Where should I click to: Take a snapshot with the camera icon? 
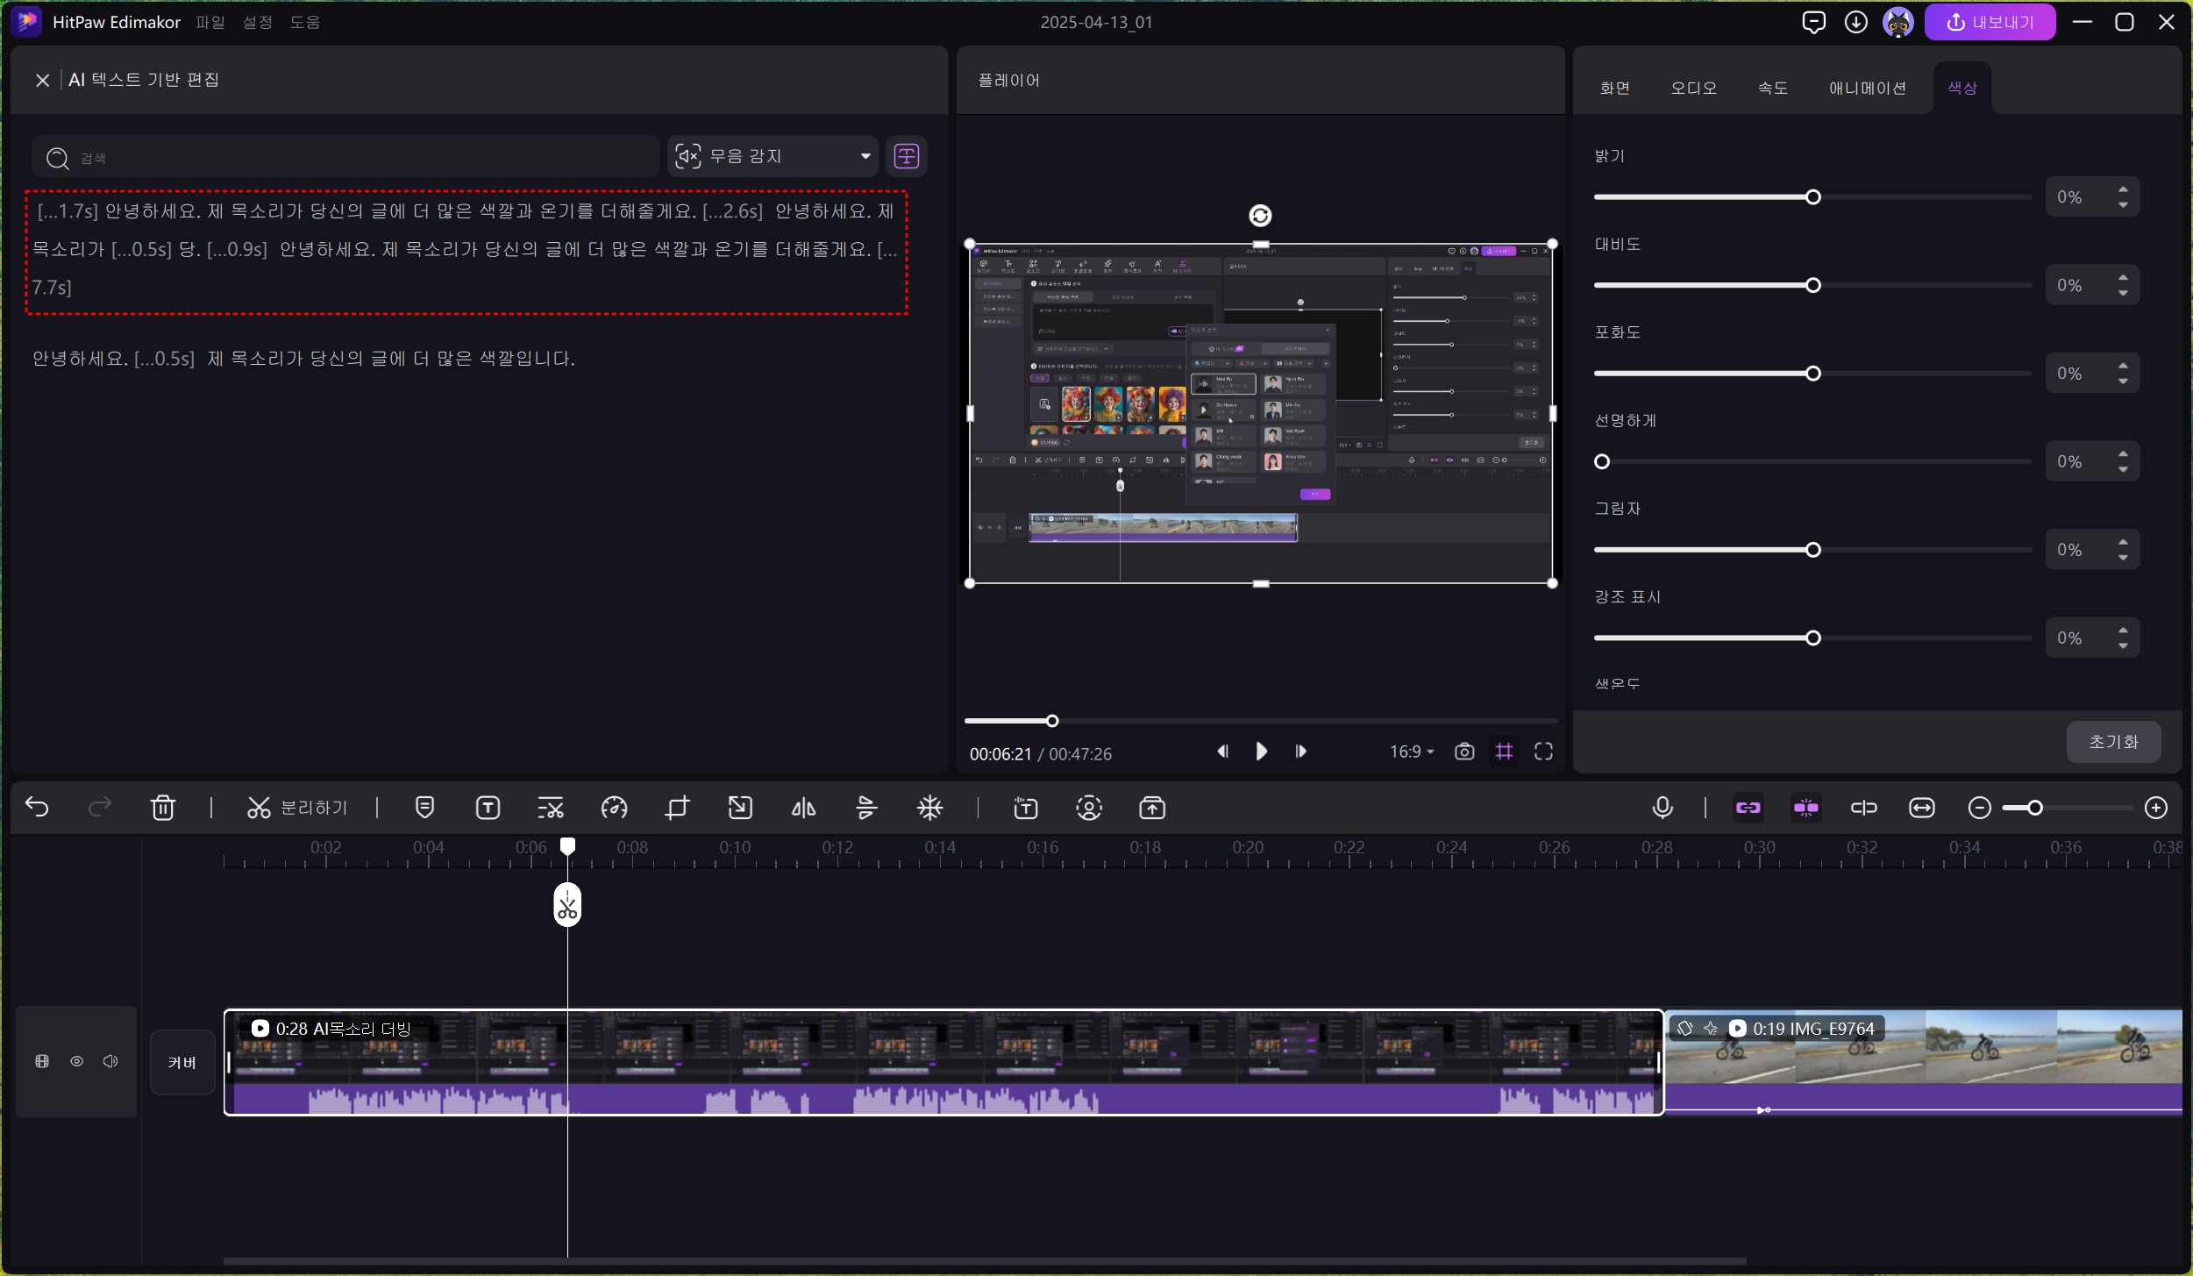pyautogui.click(x=1463, y=752)
